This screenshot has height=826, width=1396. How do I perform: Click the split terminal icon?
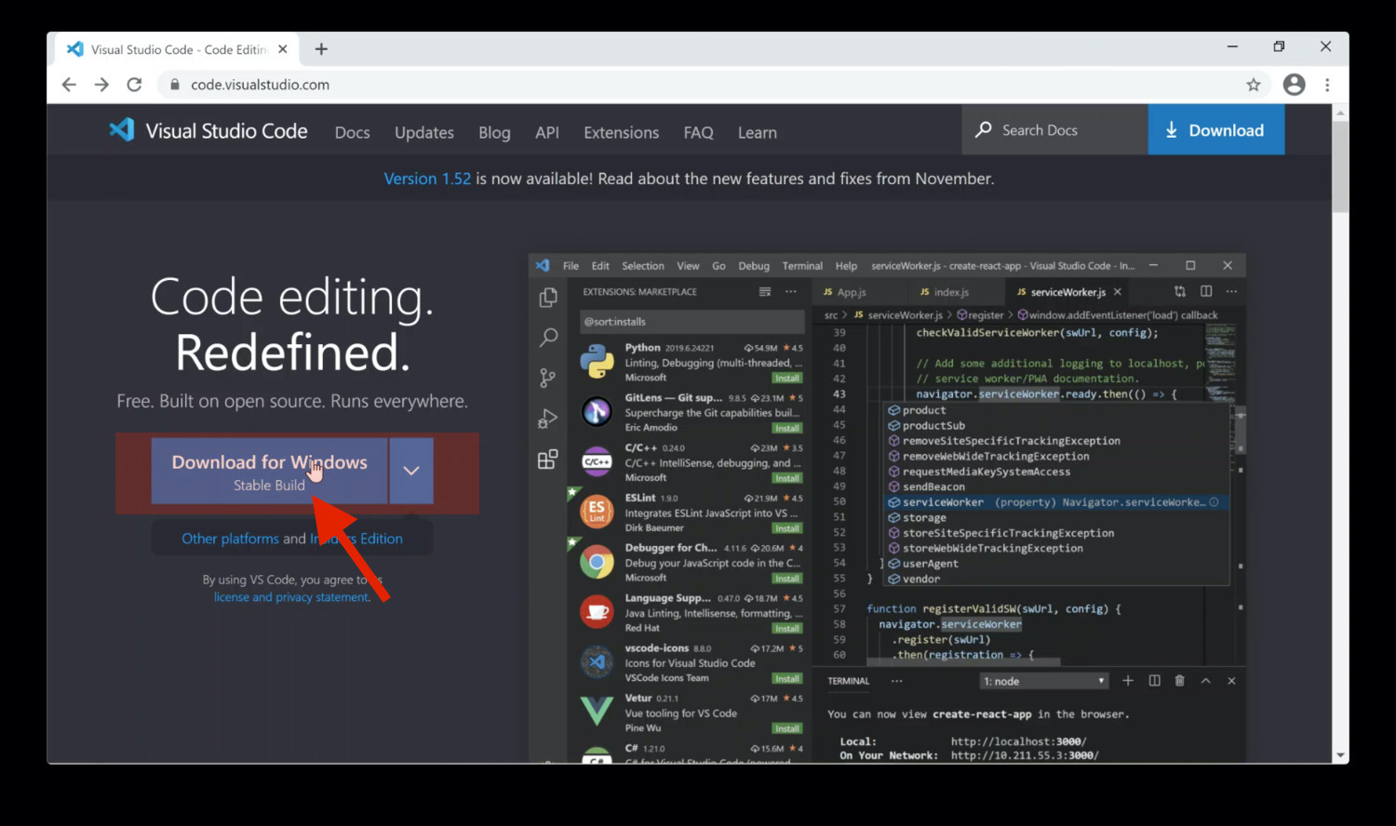click(x=1154, y=681)
